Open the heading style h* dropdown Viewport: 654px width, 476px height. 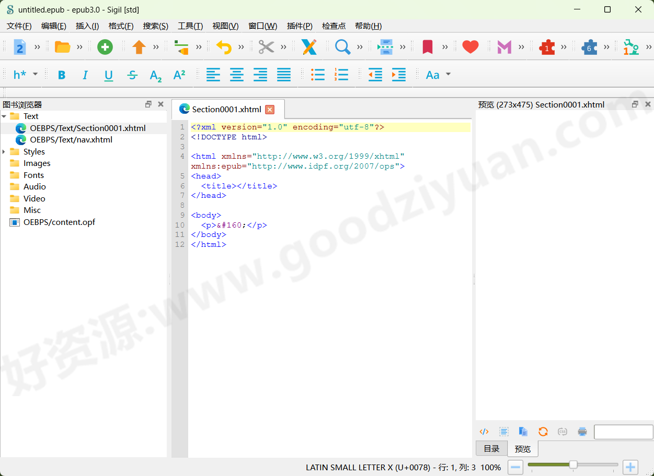[x=25, y=75]
